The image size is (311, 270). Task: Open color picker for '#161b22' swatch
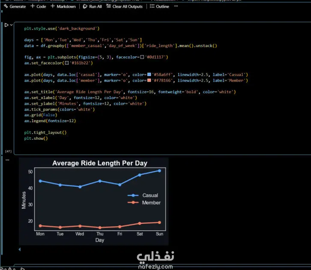pos(67,63)
